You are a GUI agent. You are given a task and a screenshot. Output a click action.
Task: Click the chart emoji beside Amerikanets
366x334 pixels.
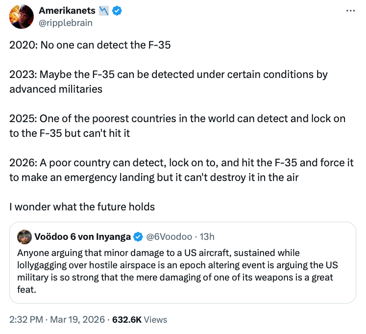click(104, 11)
